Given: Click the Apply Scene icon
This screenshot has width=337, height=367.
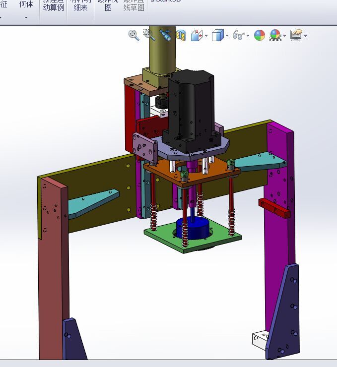Looking at the screenshot, I should point(275,35).
